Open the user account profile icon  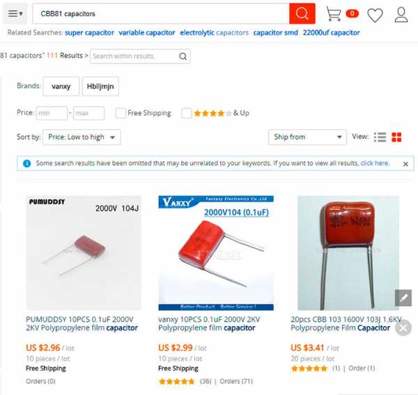coord(401,15)
